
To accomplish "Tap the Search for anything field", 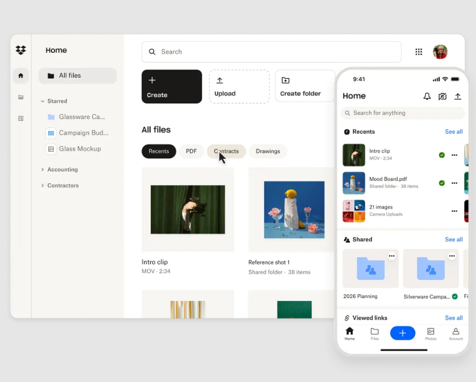I will click(402, 113).
